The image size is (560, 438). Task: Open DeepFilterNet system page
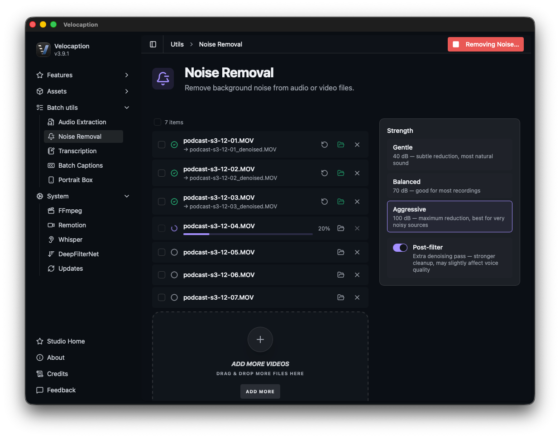(83, 254)
